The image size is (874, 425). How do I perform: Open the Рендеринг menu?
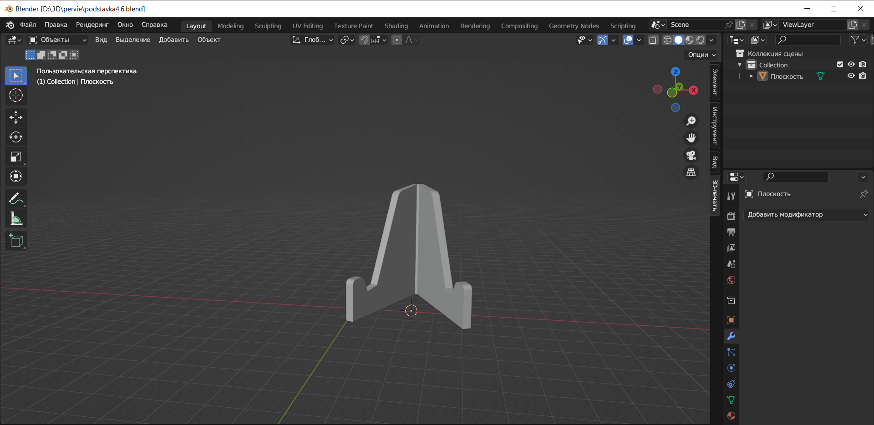(92, 25)
